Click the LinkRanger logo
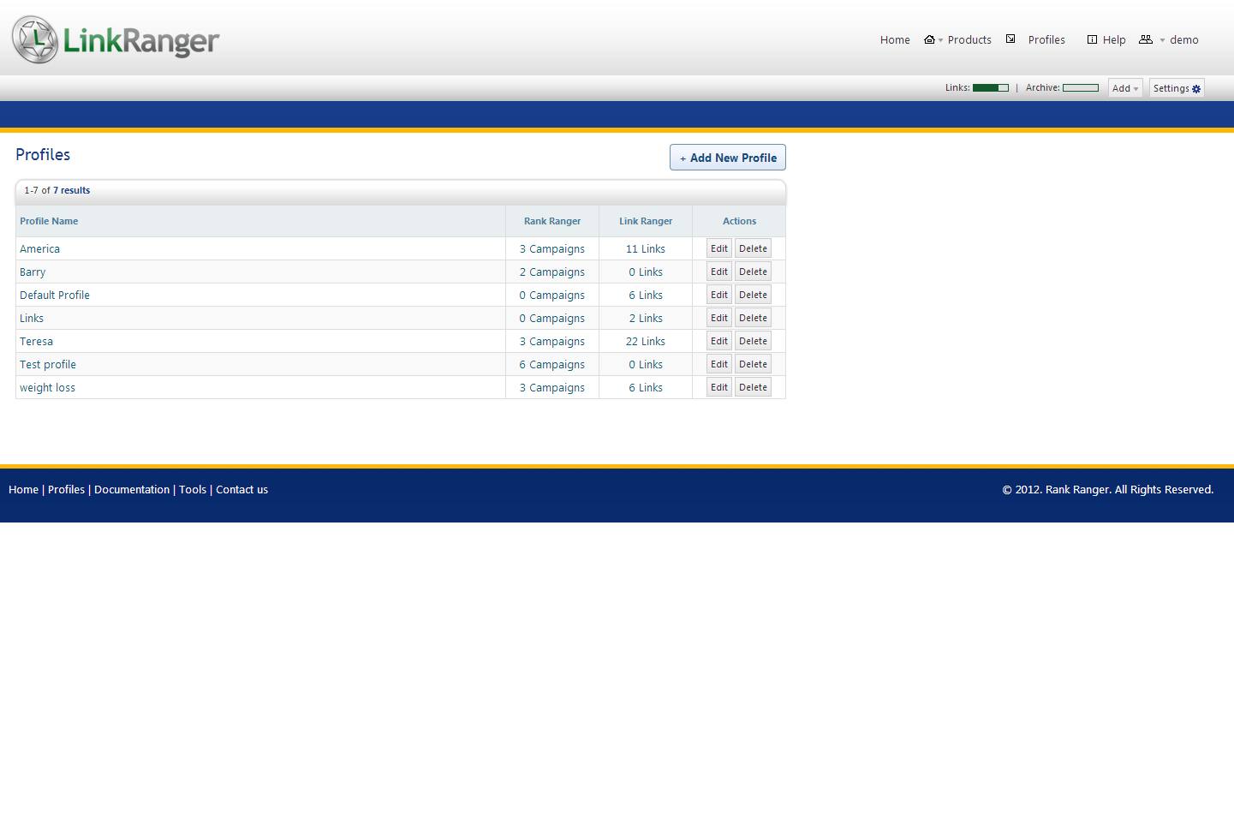Image resolution: width=1234 pixels, height=830 pixels. pos(116,39)
